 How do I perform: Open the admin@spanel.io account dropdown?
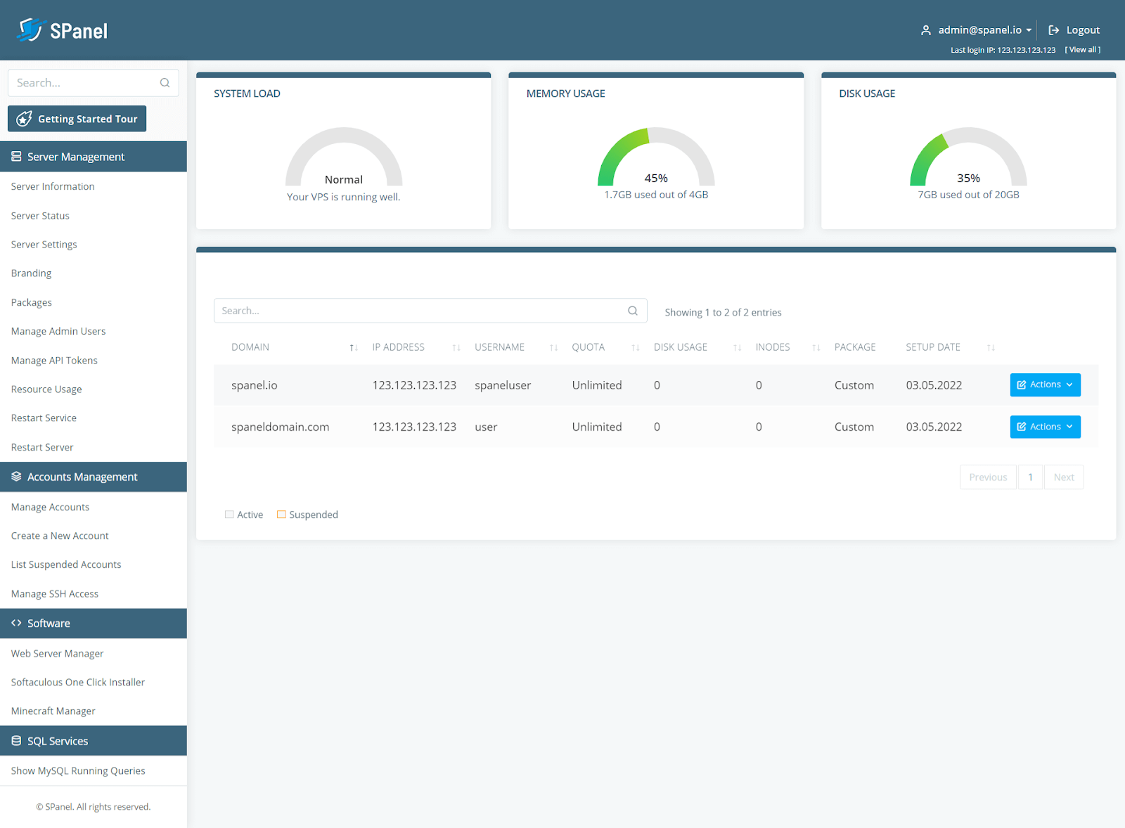point(981,30)
